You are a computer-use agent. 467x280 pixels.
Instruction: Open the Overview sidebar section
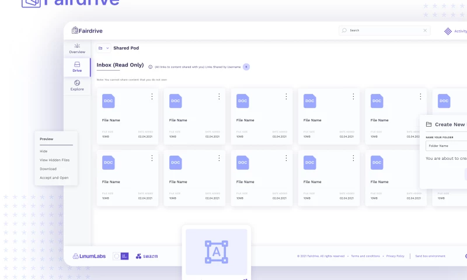coord(77,49)
